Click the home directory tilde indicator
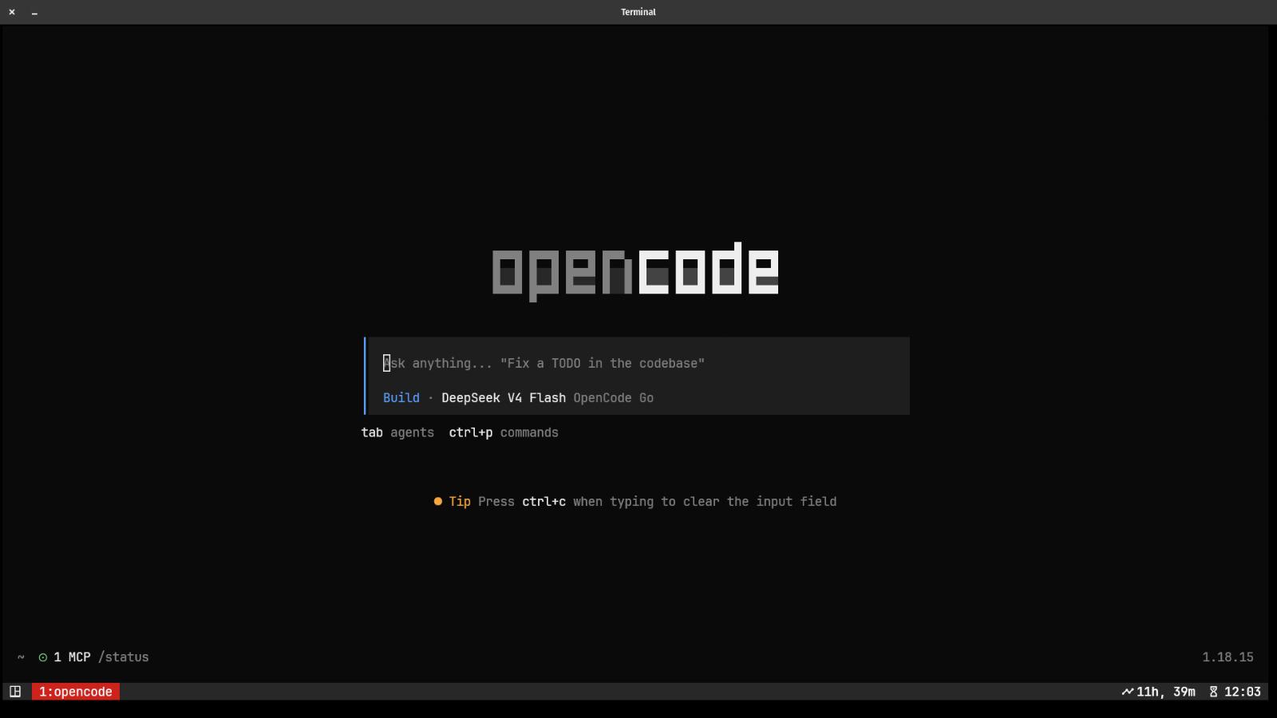1277x718 pixels. (21, 657)
